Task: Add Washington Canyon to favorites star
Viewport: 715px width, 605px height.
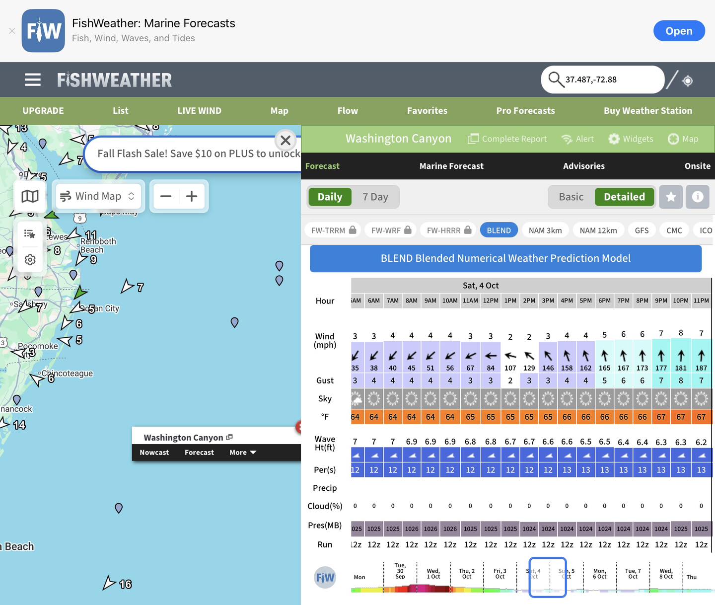Action: [671, 197]
